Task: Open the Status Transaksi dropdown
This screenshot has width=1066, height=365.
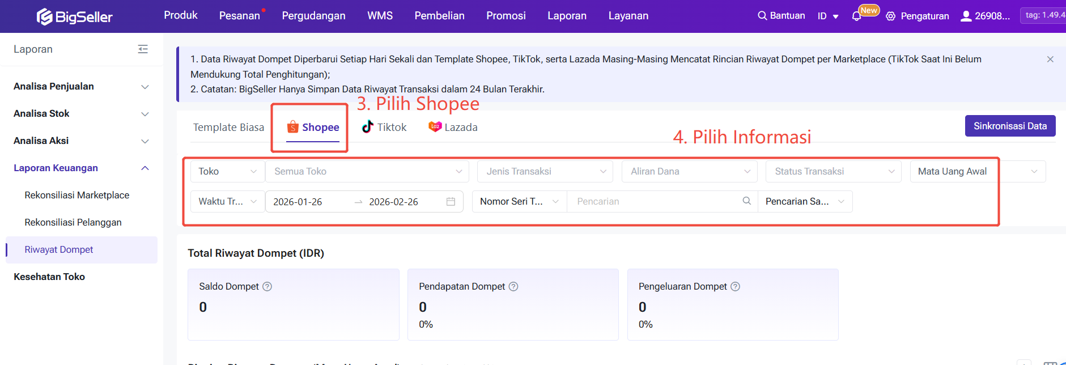Action: 833,172
